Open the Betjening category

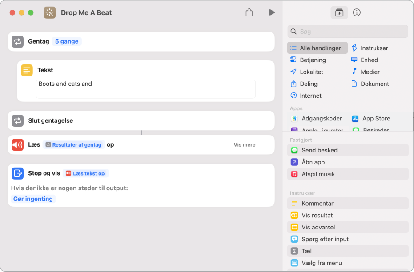coord(308,60)
